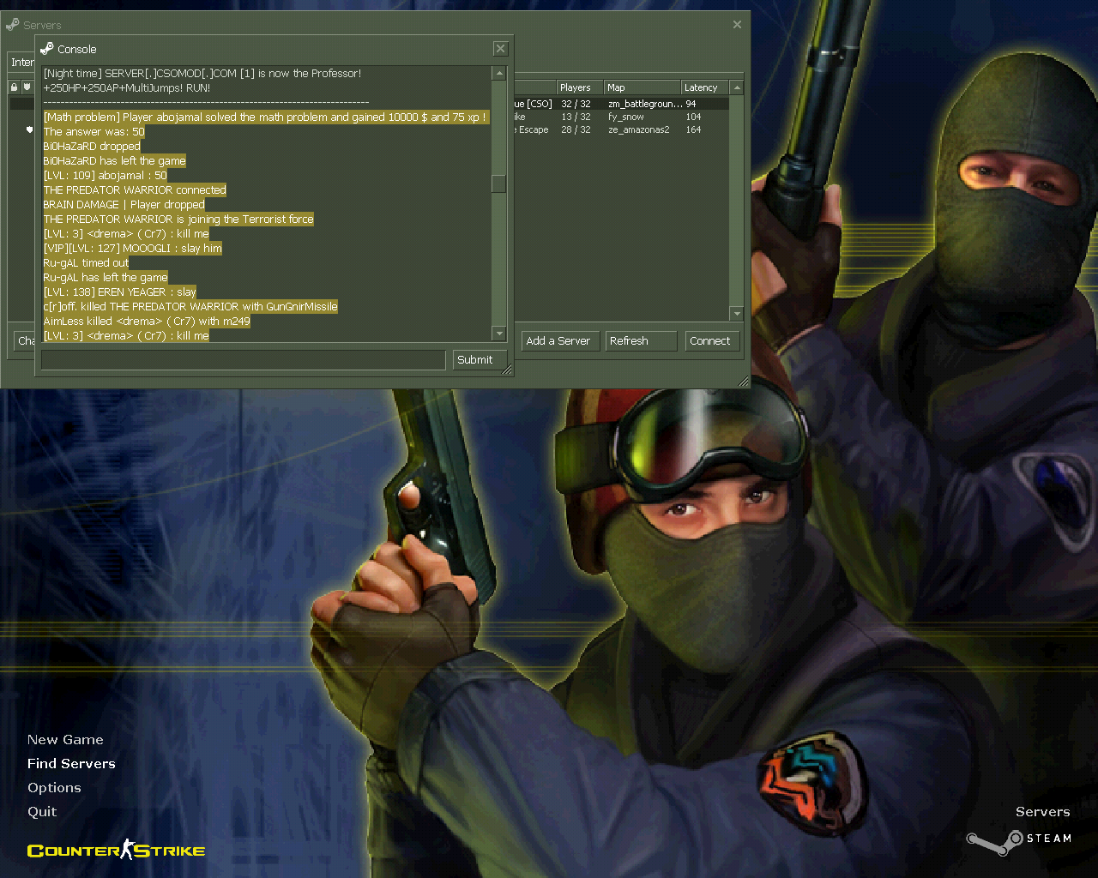Click console scrollbar down arrow
Image resolution: width=1098 pixels, height=878 pixels.
click(498, 333)
